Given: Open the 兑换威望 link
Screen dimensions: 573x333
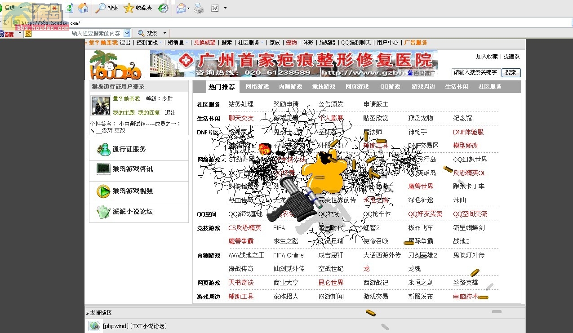Looking at the screenshot, I should [x=204, y=43].
